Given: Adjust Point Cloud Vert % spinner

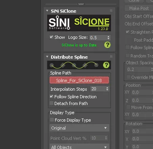Looking at the screenshot, I should coord(106,138).
